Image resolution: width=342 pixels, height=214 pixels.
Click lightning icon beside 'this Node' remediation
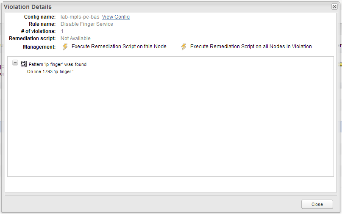click(x=65, y=47)
